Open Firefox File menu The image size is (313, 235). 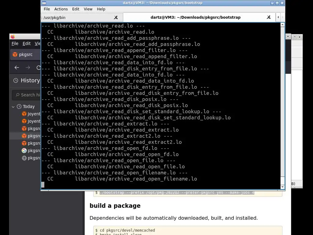click(x=15, y=43)
